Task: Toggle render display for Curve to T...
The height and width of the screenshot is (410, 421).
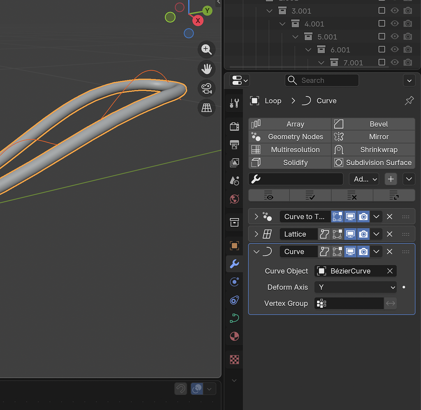Action: pos(363,217)
